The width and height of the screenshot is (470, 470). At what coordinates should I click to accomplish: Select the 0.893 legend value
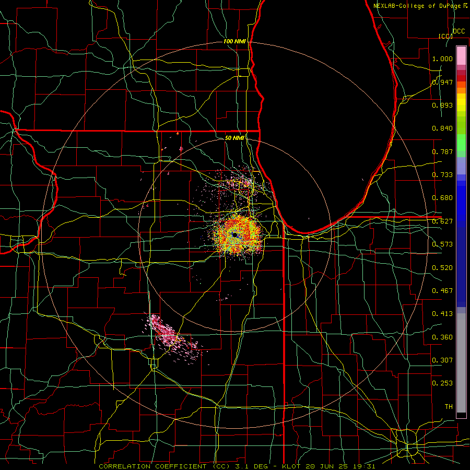[442, 105]
